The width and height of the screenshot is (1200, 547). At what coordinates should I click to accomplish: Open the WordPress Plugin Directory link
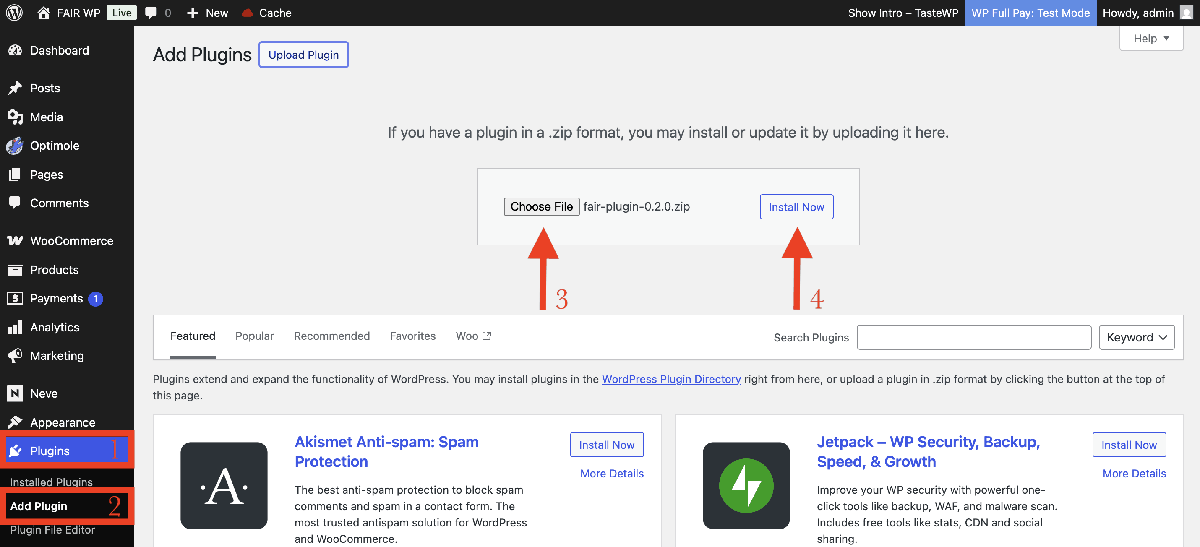point(671,379)
